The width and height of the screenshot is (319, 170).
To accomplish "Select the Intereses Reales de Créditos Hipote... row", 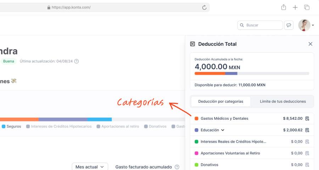I will (252, 142).
